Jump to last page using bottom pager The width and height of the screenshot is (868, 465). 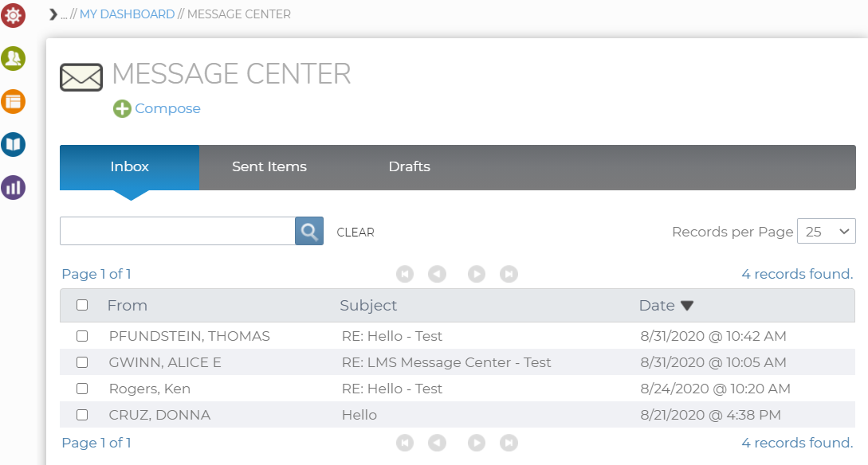pyautogui.click(x=509, y=443)
